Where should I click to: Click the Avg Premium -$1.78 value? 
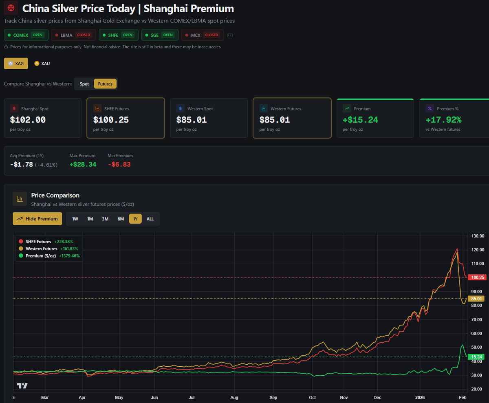click(x=21, y=165)
